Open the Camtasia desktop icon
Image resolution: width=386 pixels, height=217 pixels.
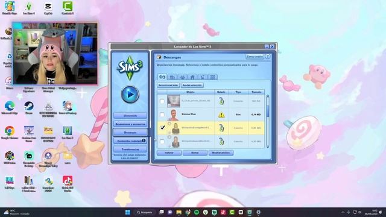point(68,8)
